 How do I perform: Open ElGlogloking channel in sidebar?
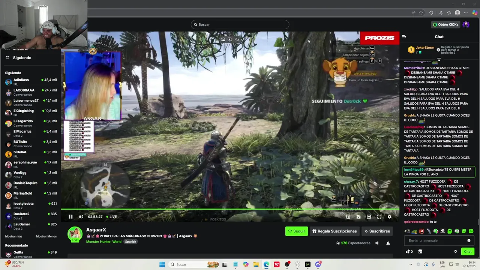pyautogui.click(x=31, y=113)
